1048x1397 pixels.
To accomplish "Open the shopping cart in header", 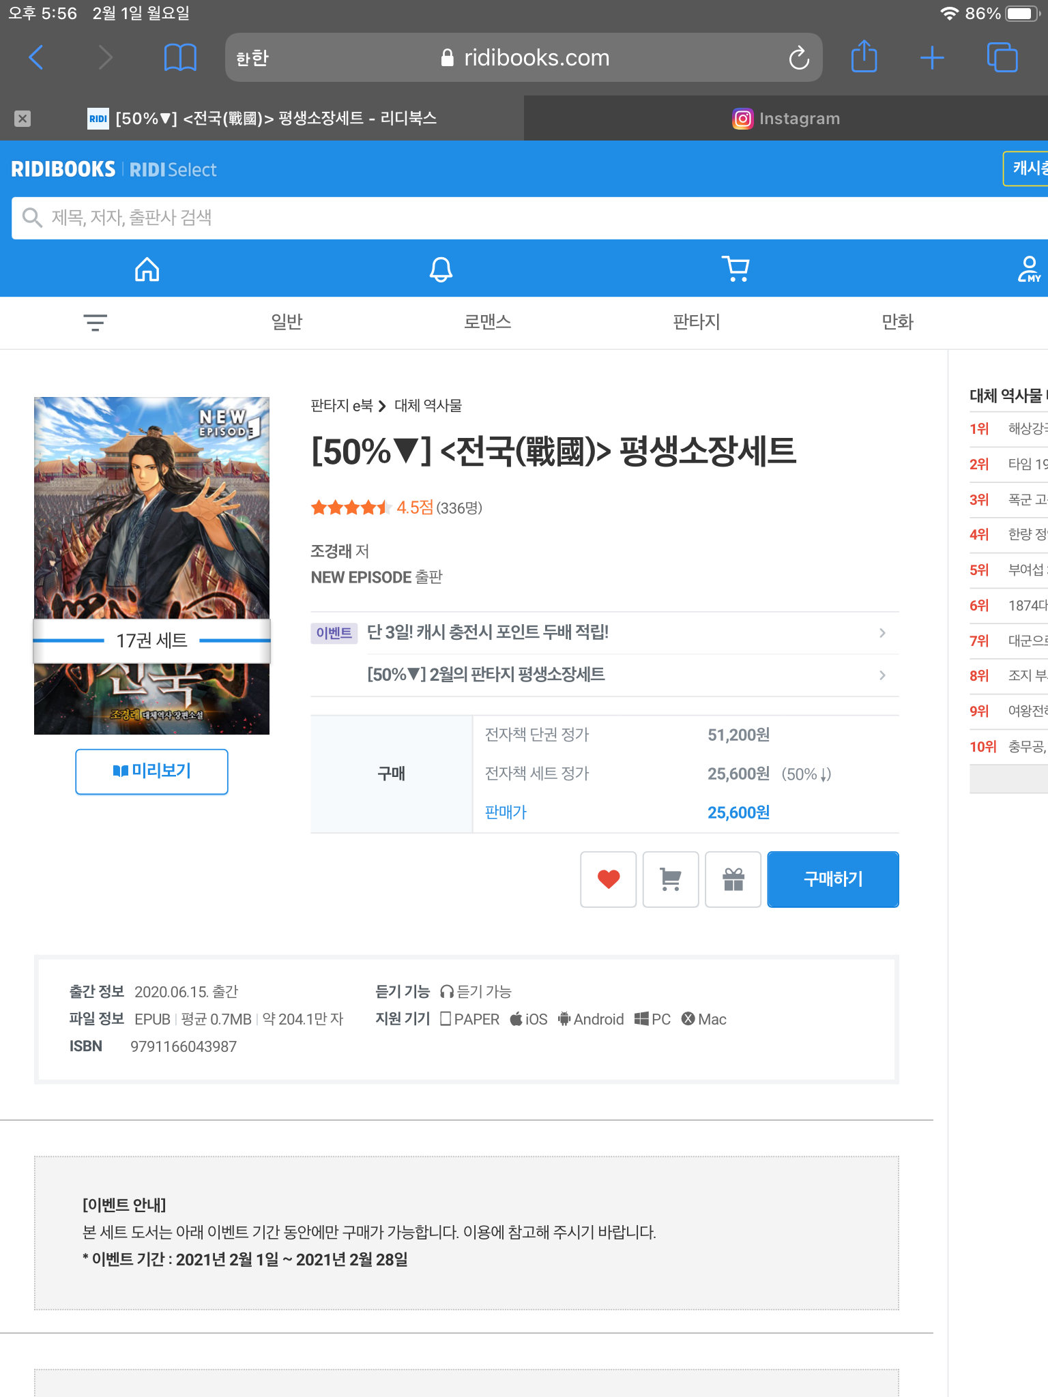I will coord(736,269).
